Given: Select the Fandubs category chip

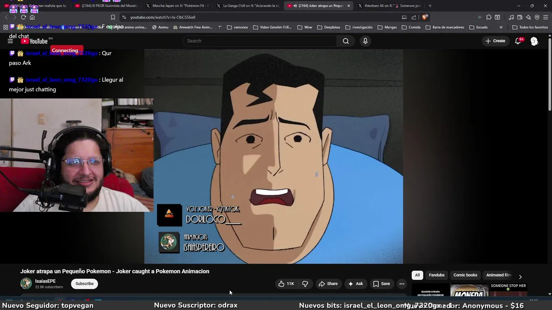Looking at the screenshot, I should 436,275.
